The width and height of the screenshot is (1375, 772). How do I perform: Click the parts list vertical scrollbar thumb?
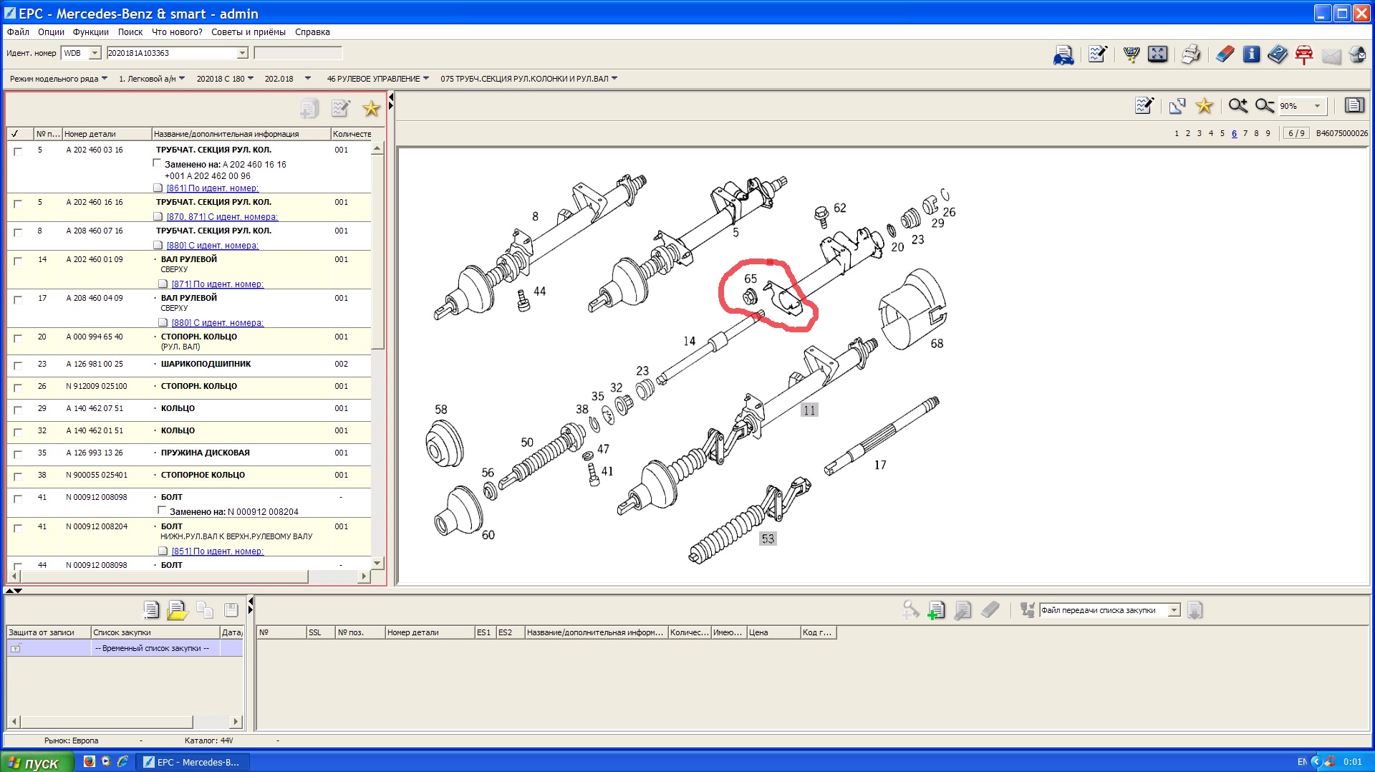coord(377,252)
